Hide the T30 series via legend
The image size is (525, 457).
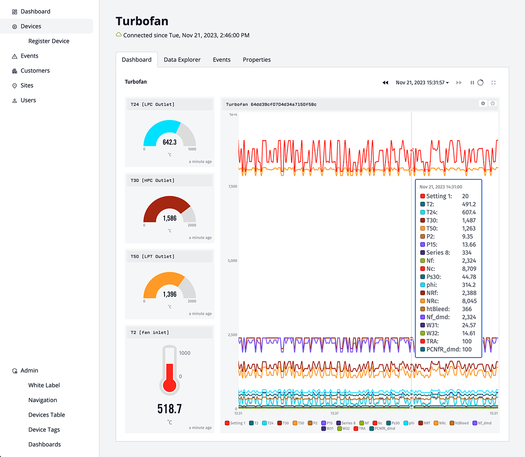pos(283,423)
